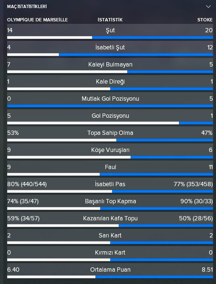Click the Mutlak Gol Pozisyonu row
The width and height of the screenshot is (216, 284).
(x=110, y=100)
